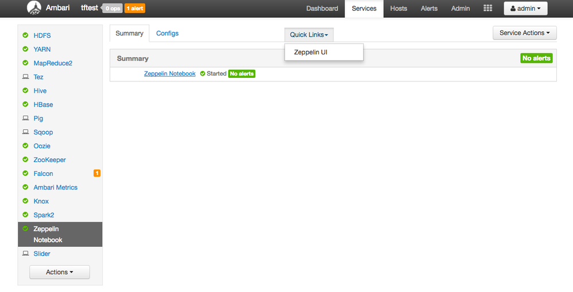Click the laptop icon beside Pig
Screen dimensions: 573x292
coord(25,119)
